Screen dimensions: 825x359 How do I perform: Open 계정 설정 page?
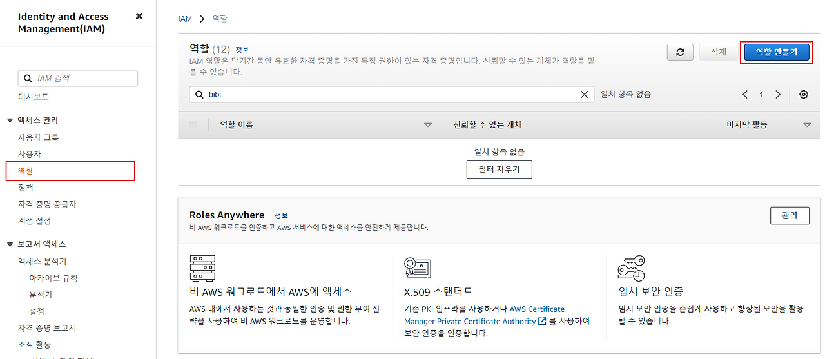pyautogui.click(x=34, y=221)
